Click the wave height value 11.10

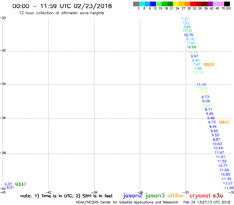pos(201,85)
